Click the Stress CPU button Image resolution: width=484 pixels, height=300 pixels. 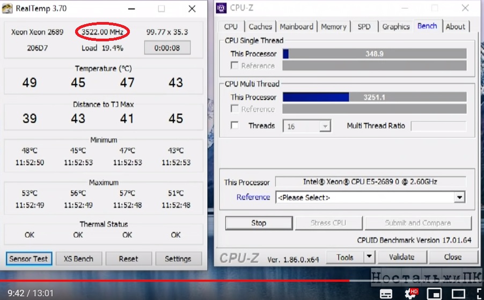click(x=328, y=223)
